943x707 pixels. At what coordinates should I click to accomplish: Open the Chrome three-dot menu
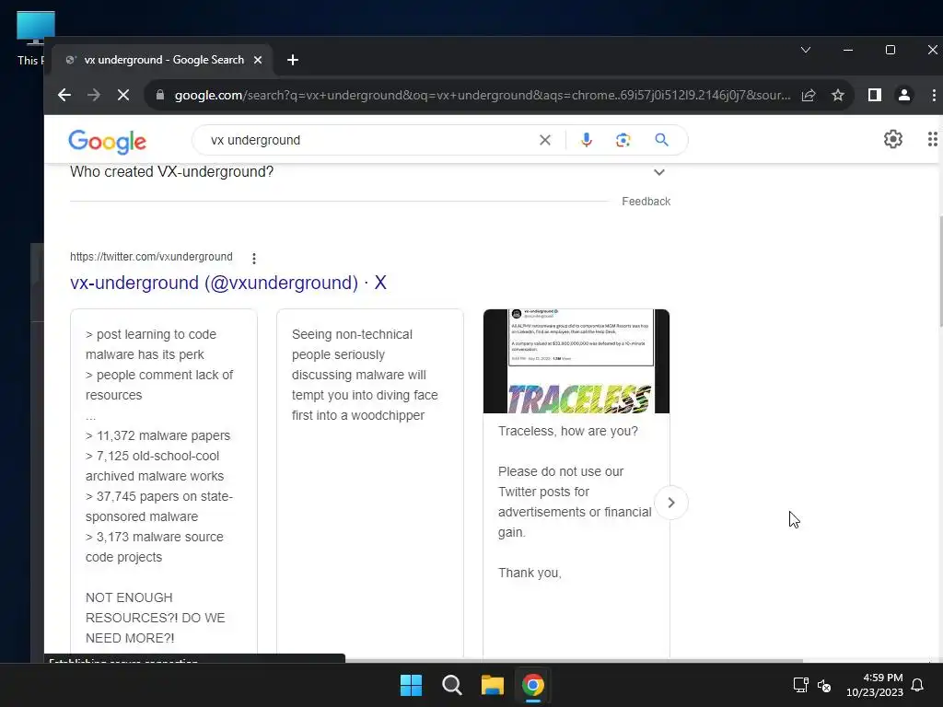(x=934, y=95)
